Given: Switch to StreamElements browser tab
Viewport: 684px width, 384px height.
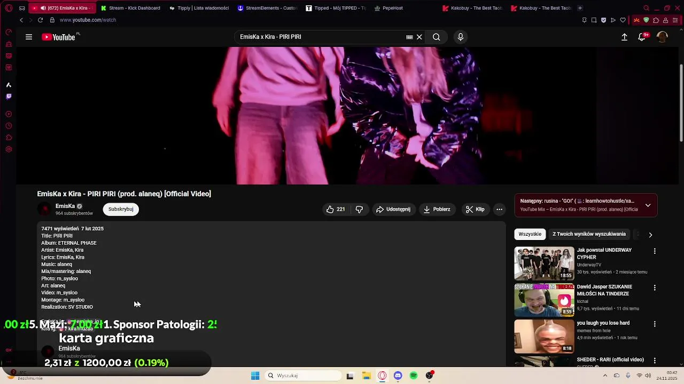Looking at the screenshot, I should pos(268,8).
